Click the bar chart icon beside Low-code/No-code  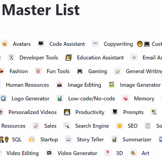tap(60, 98)
